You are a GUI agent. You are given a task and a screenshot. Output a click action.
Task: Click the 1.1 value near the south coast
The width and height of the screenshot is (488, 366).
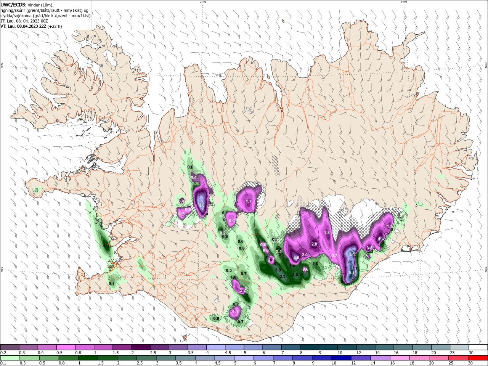[x=235, y=311]
